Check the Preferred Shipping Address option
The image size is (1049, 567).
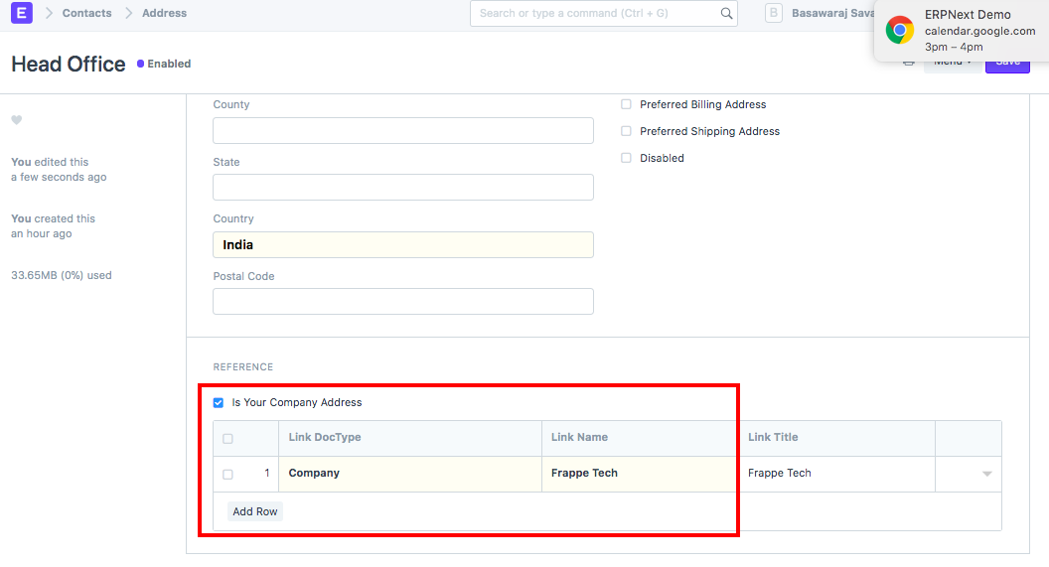(x=626, y=131)
